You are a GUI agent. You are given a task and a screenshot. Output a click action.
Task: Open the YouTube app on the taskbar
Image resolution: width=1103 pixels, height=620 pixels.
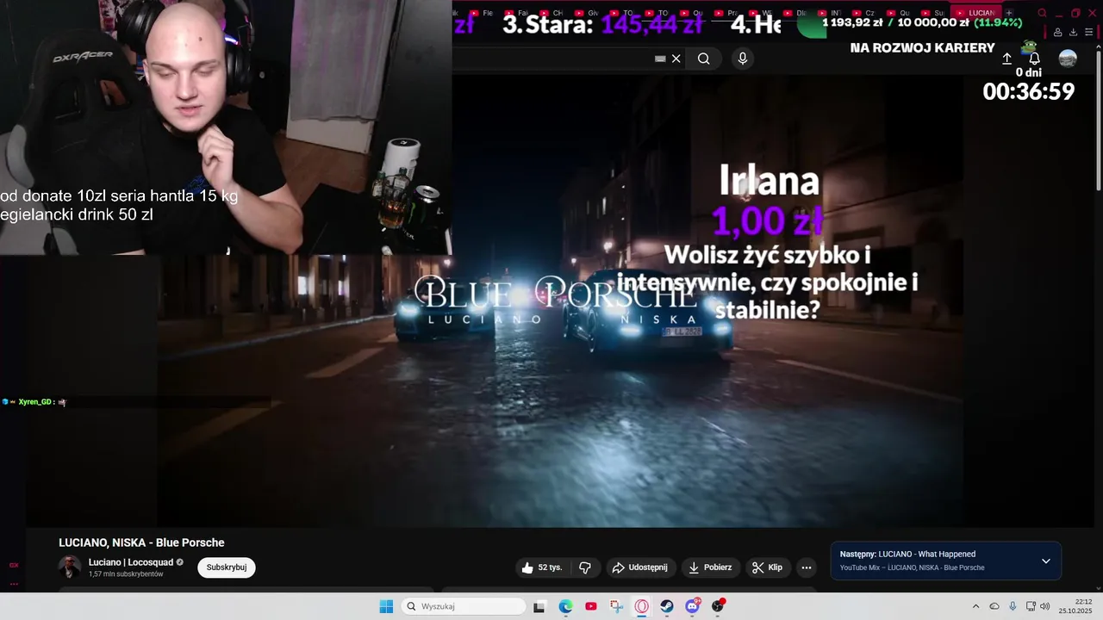point(591,606)
